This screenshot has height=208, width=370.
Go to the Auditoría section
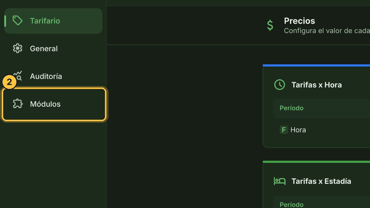(53, 76)
